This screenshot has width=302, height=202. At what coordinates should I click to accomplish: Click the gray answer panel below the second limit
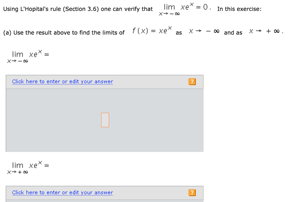pos(105,201)
